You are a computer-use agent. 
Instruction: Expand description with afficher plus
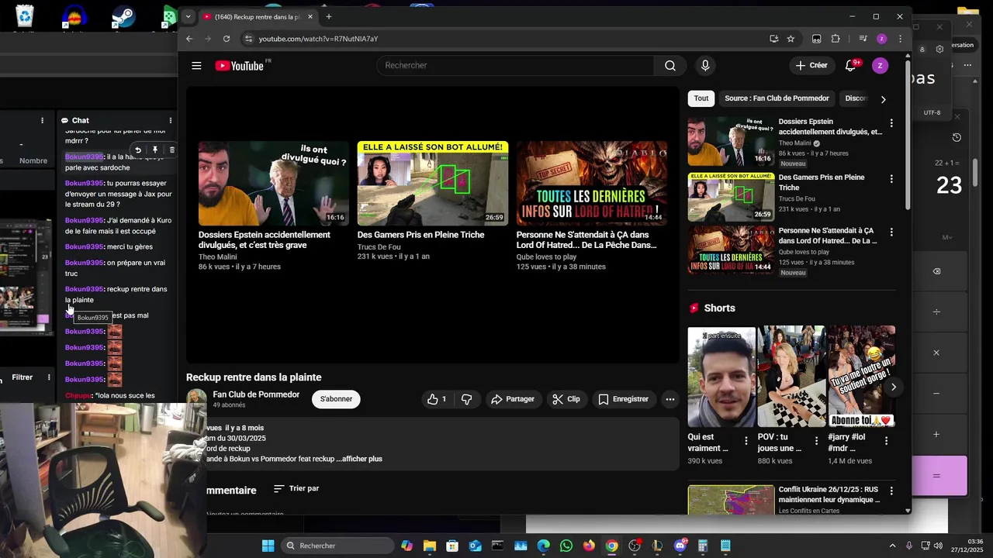click(x=358, y=459)
